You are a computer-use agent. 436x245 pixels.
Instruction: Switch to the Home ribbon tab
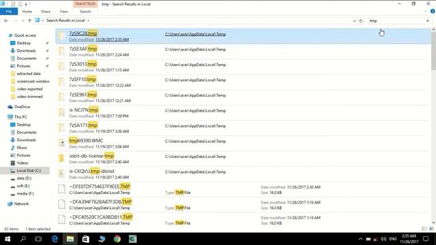(27, 12)
